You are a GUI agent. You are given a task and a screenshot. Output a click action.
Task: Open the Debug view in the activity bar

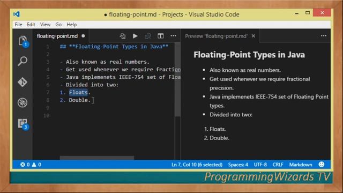tap(23, 102)
